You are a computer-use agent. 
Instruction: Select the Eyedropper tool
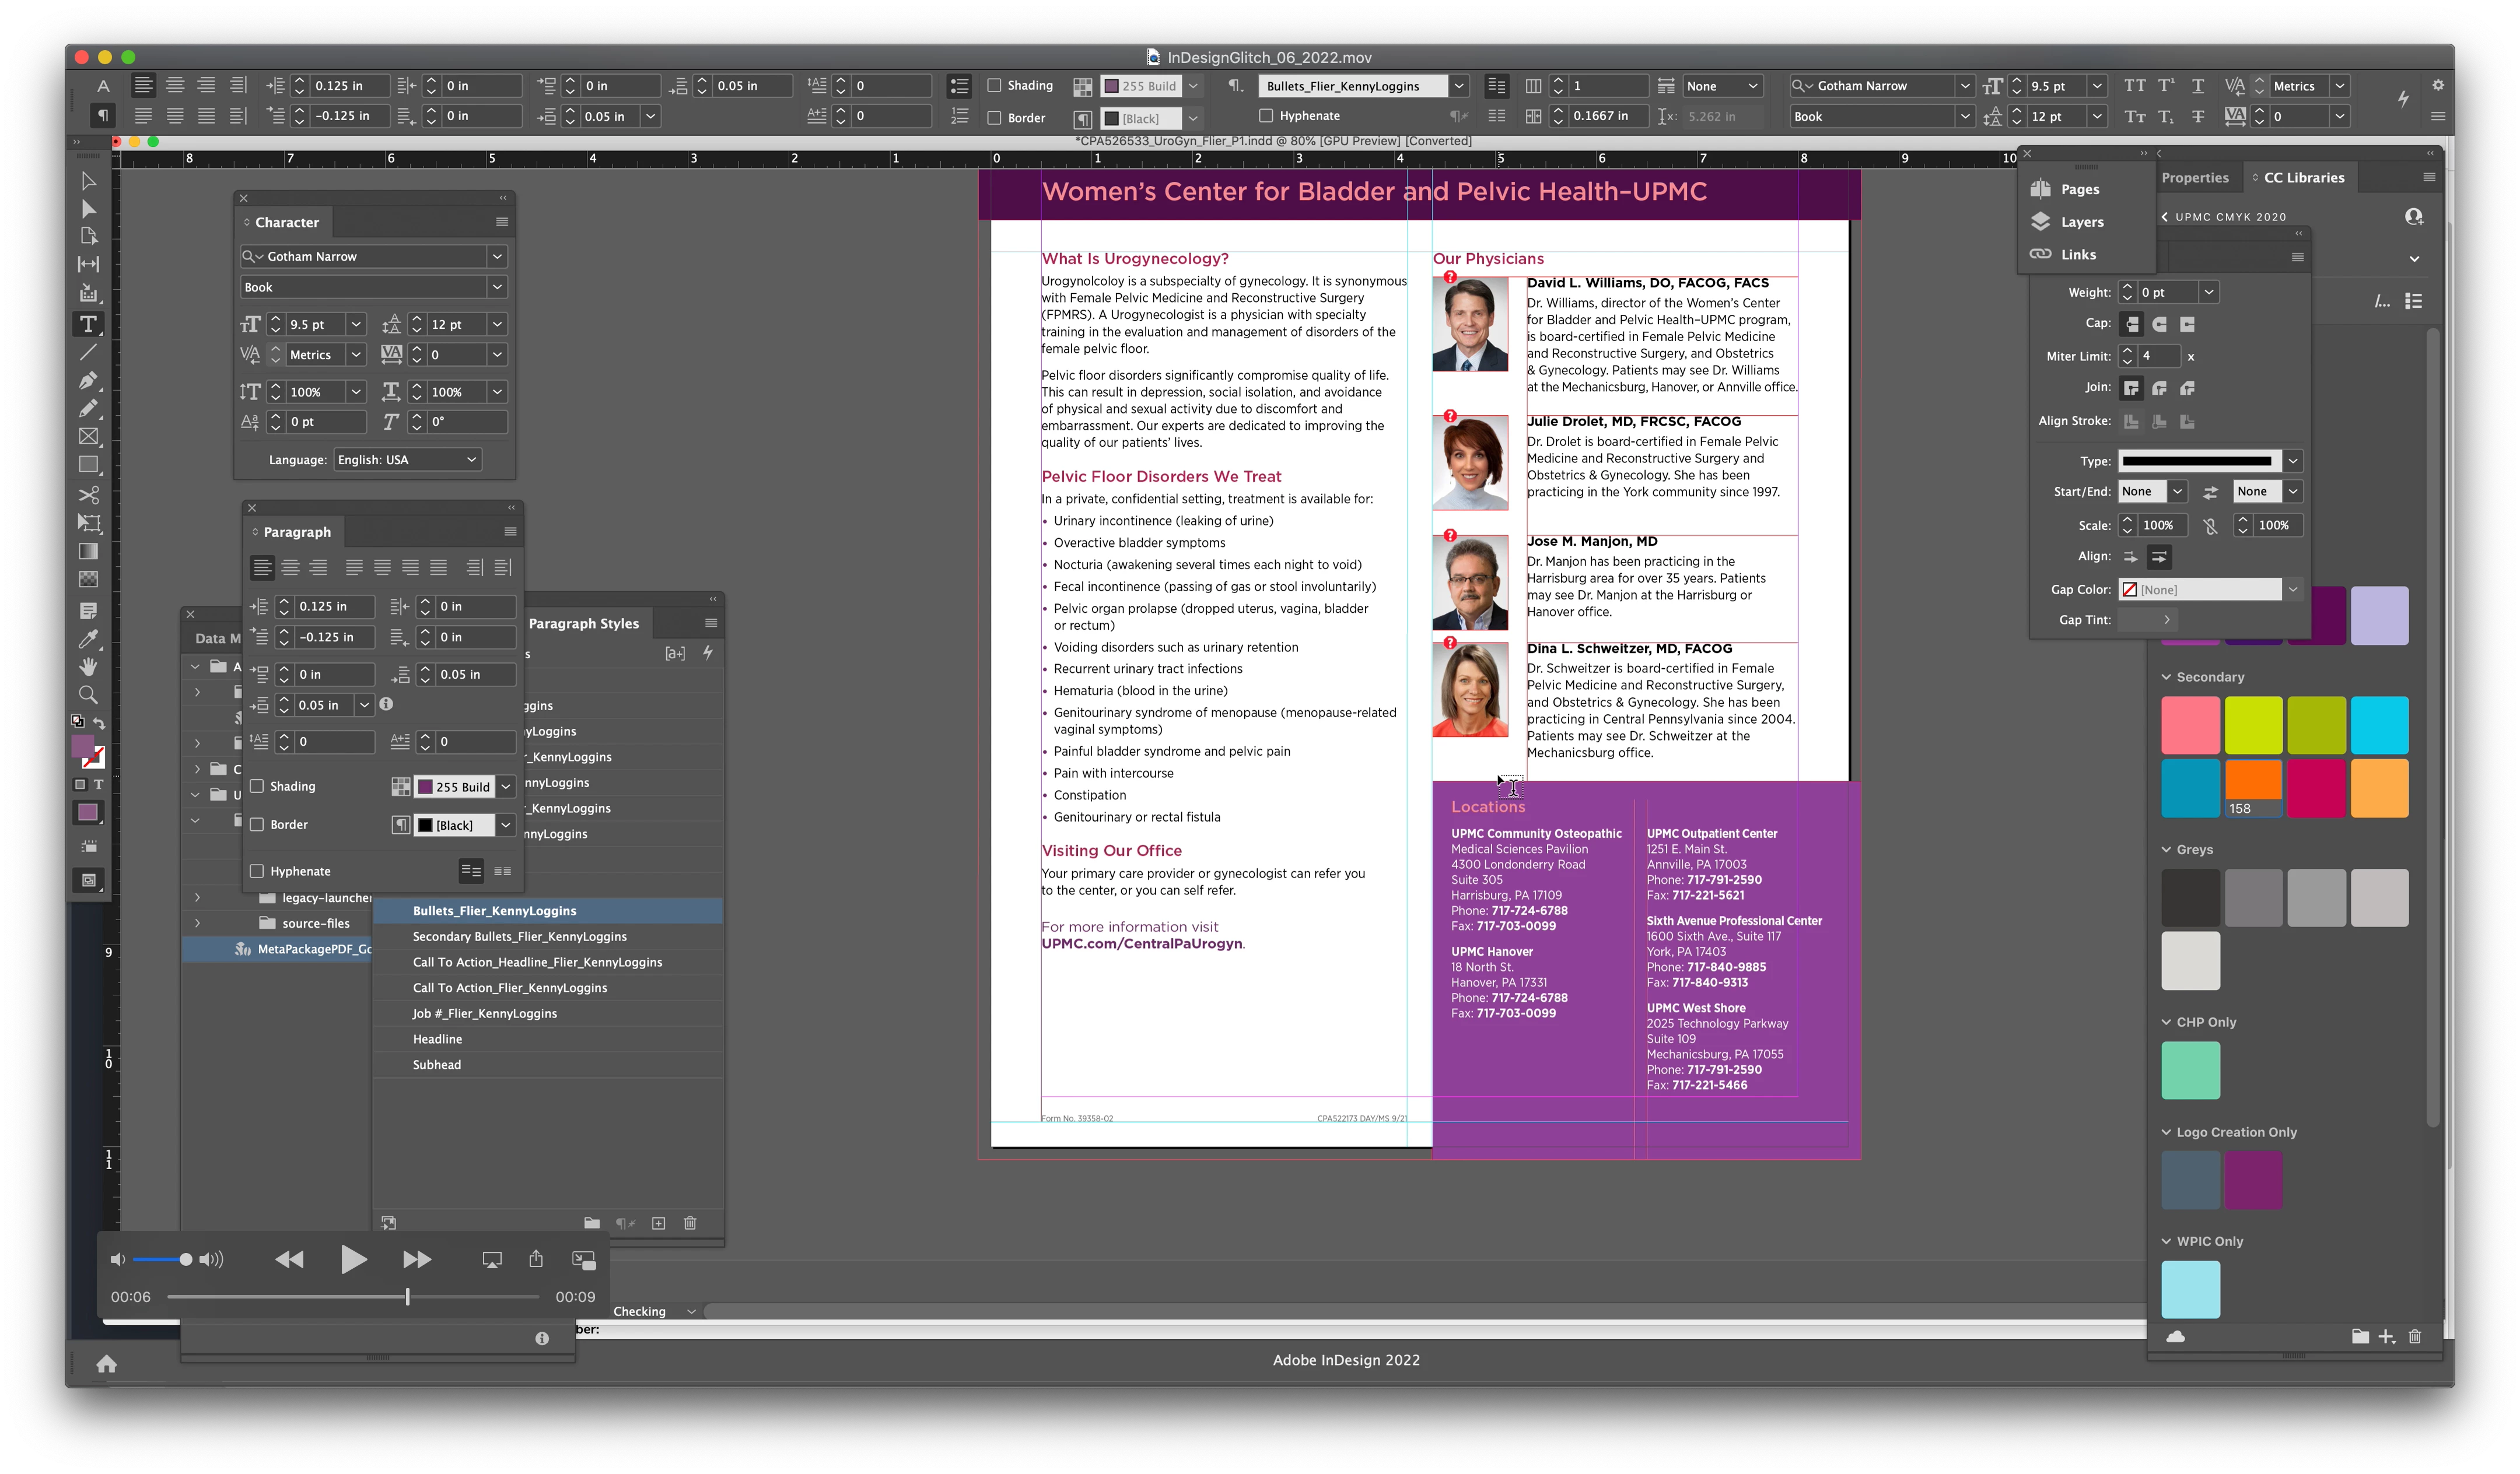88,638
